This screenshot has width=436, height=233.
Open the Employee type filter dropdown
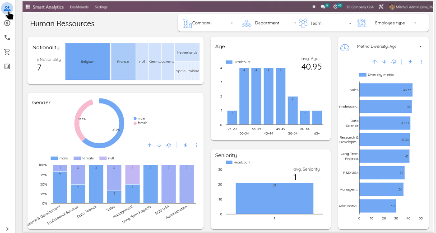tap(393, 23)
